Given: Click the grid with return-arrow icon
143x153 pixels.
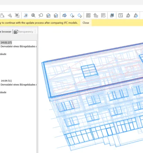Looking at the screenshot, I should point(103,15).
